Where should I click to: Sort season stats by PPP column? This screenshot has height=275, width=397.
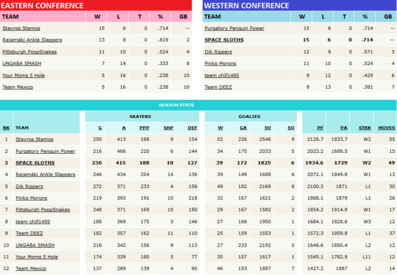(146, 128)
